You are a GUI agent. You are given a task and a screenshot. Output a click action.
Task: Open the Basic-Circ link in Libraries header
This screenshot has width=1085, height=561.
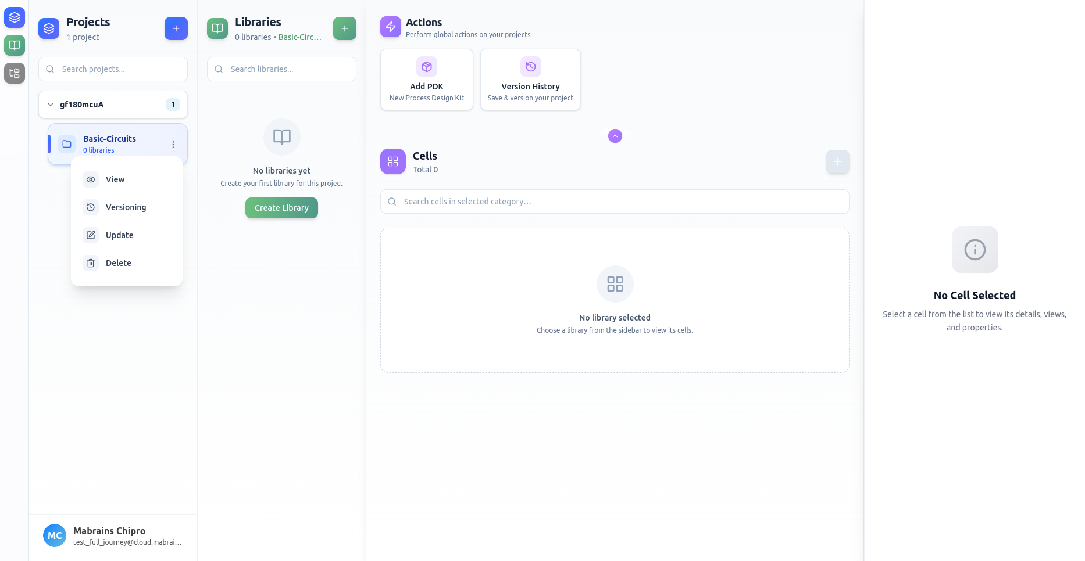coord(299,37)
